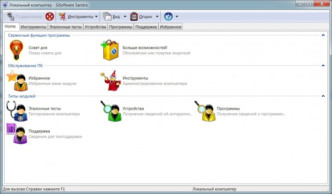This screenshot has height=194, width=332.
Task: Click the Поддержка module title
Action: click(x=39, y=131)
